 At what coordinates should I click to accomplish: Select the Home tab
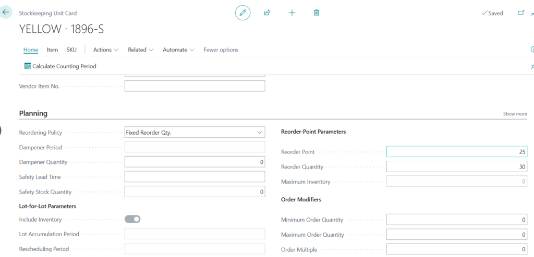pyautogui.click(x=31, y=50)
